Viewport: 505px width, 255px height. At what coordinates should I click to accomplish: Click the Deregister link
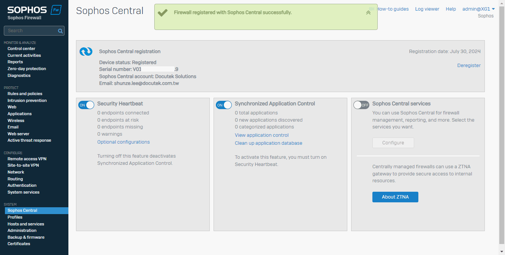tap(469, 66)
